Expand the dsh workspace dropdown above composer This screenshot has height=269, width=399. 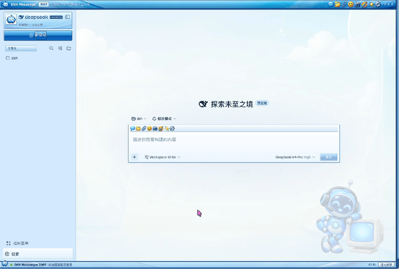(x=139, y=118)
